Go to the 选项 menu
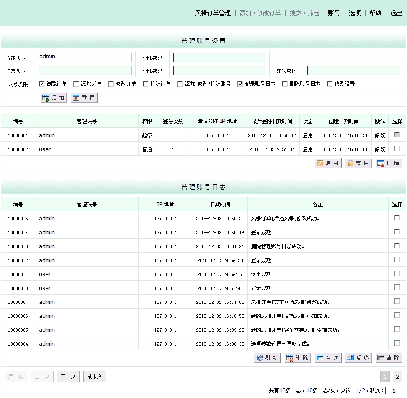This screenshot has height=398, width=407. coord(355,13)
